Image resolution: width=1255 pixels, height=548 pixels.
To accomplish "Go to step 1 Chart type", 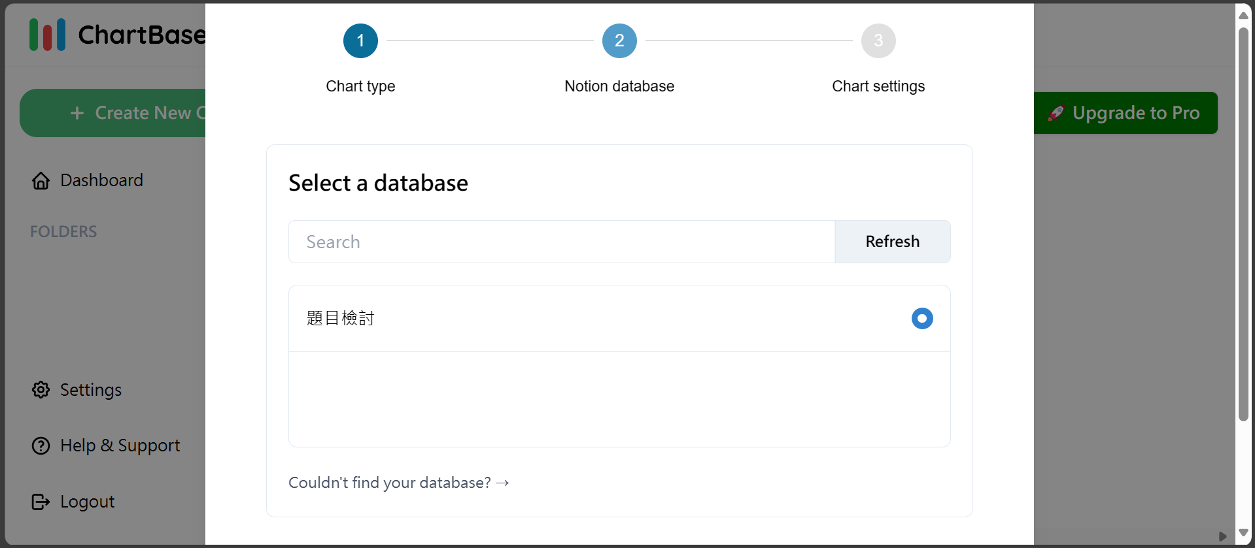I will click(360, 40).
